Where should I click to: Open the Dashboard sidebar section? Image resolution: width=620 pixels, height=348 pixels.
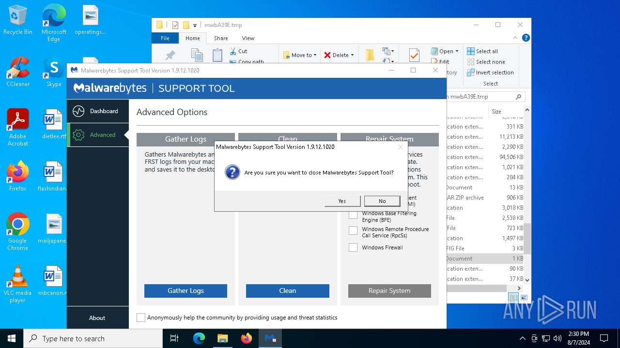(98, 111)
